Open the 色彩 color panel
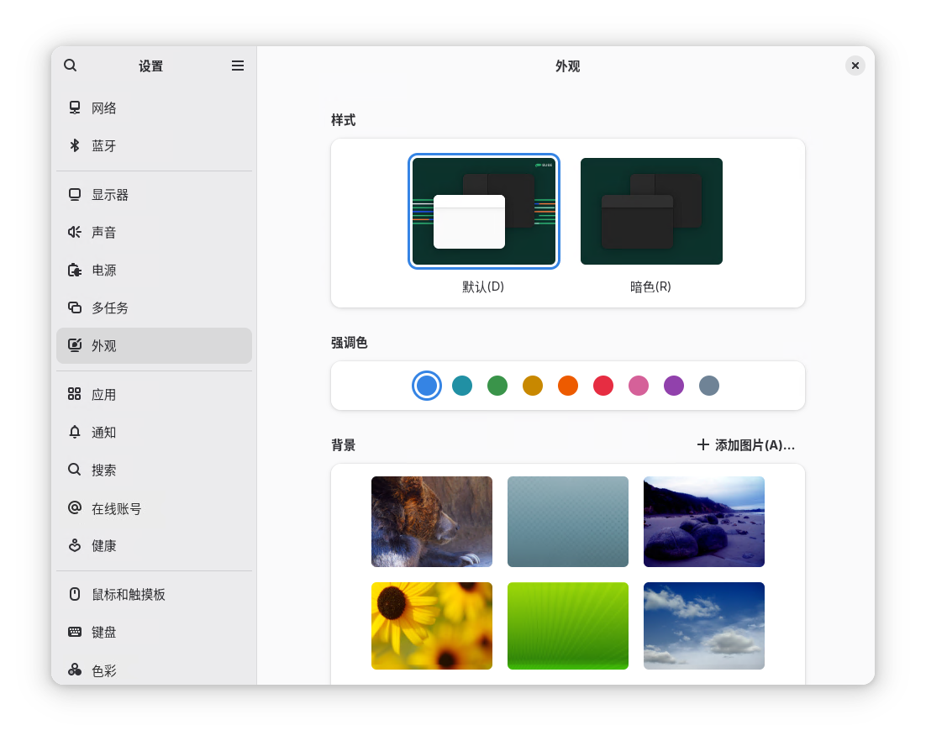926x741 pixels. point(104,670)
